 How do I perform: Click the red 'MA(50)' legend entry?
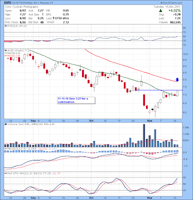12,55
